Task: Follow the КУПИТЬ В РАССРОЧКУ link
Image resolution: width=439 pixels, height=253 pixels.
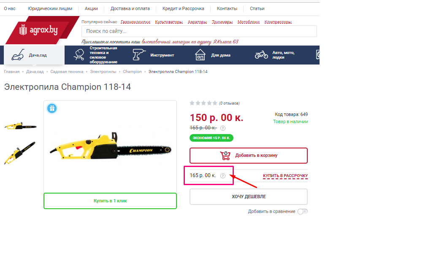Action: click(285, 176)
